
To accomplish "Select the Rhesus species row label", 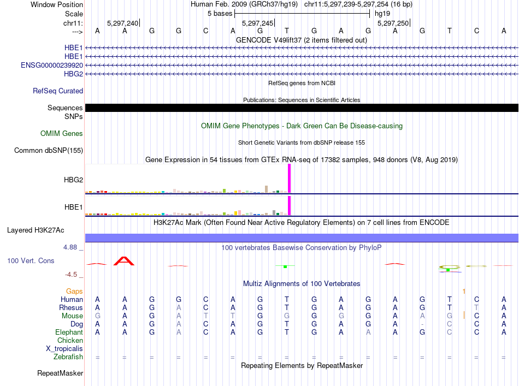I will coord(71,307).
